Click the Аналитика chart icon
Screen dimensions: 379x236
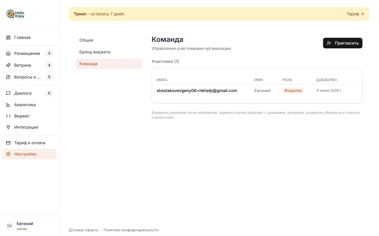(8, 105)
